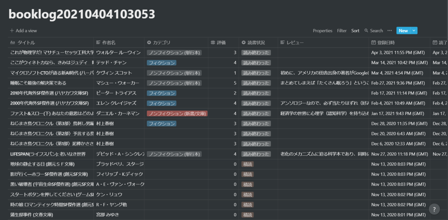Screen dimensions: 448x220
Task: Click the select icon in 読書状況 header
Action: 244,43
